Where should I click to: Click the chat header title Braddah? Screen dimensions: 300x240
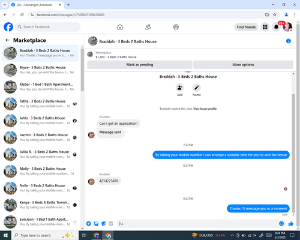pyautogui.click(x=128, y=41)
